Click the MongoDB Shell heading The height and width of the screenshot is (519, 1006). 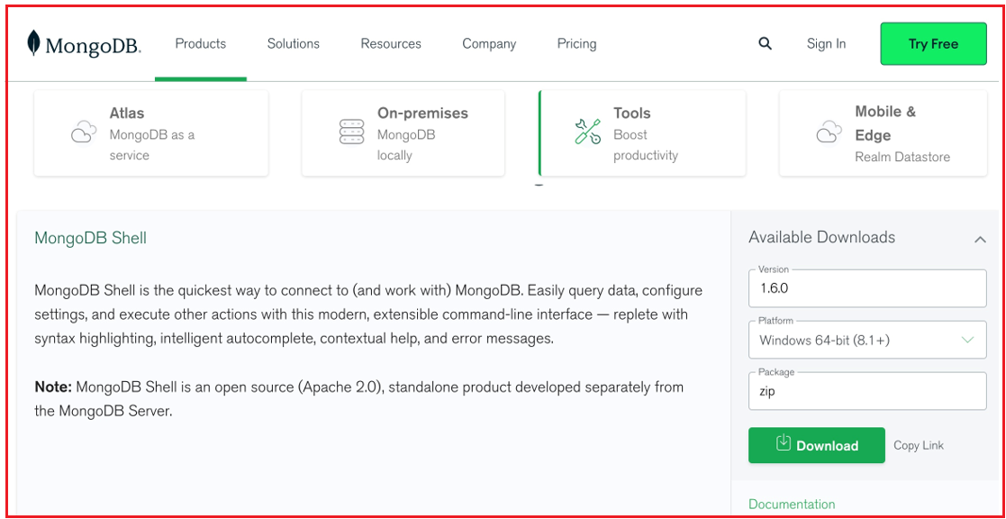pos(90,238)
